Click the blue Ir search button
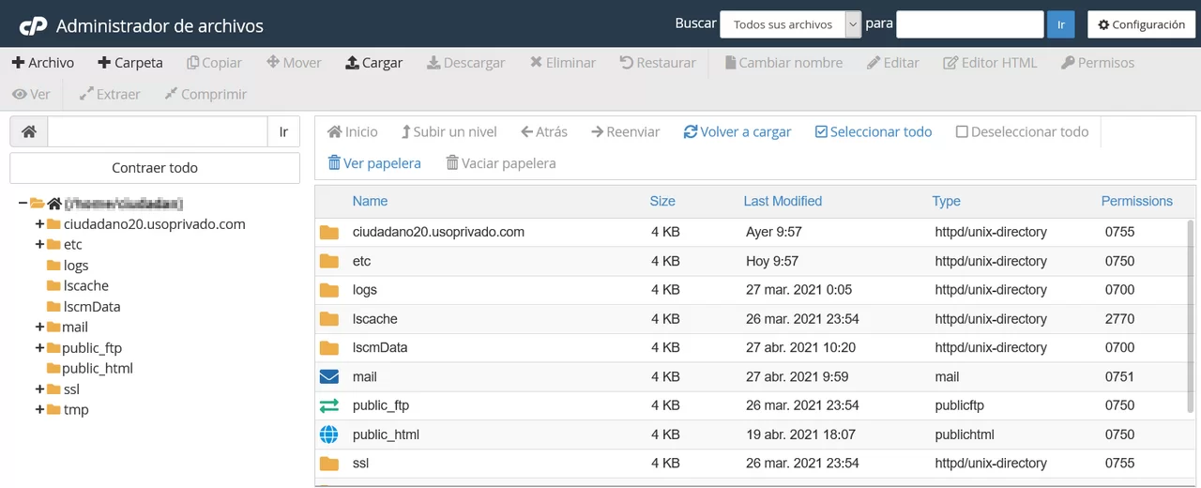The height and width of the screenshot is (488, 1201). point(1061,24)
